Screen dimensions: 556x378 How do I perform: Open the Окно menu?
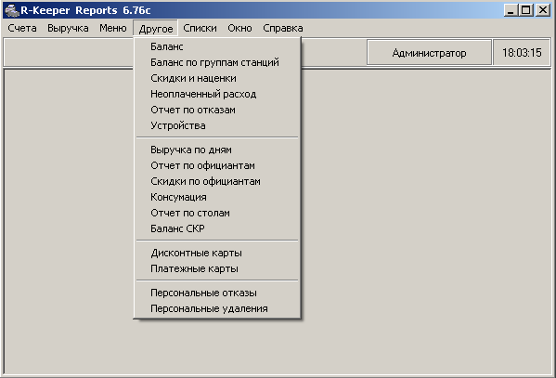point(239,28)
